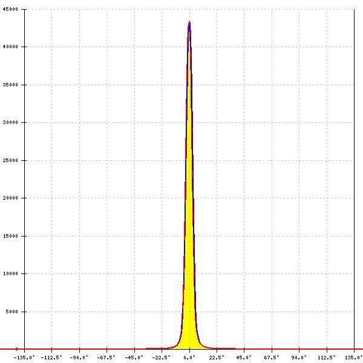Viewport: 363px width, 363px height.
Task: Click the 90.0° x-axis label
Action: tap(299, 358)
